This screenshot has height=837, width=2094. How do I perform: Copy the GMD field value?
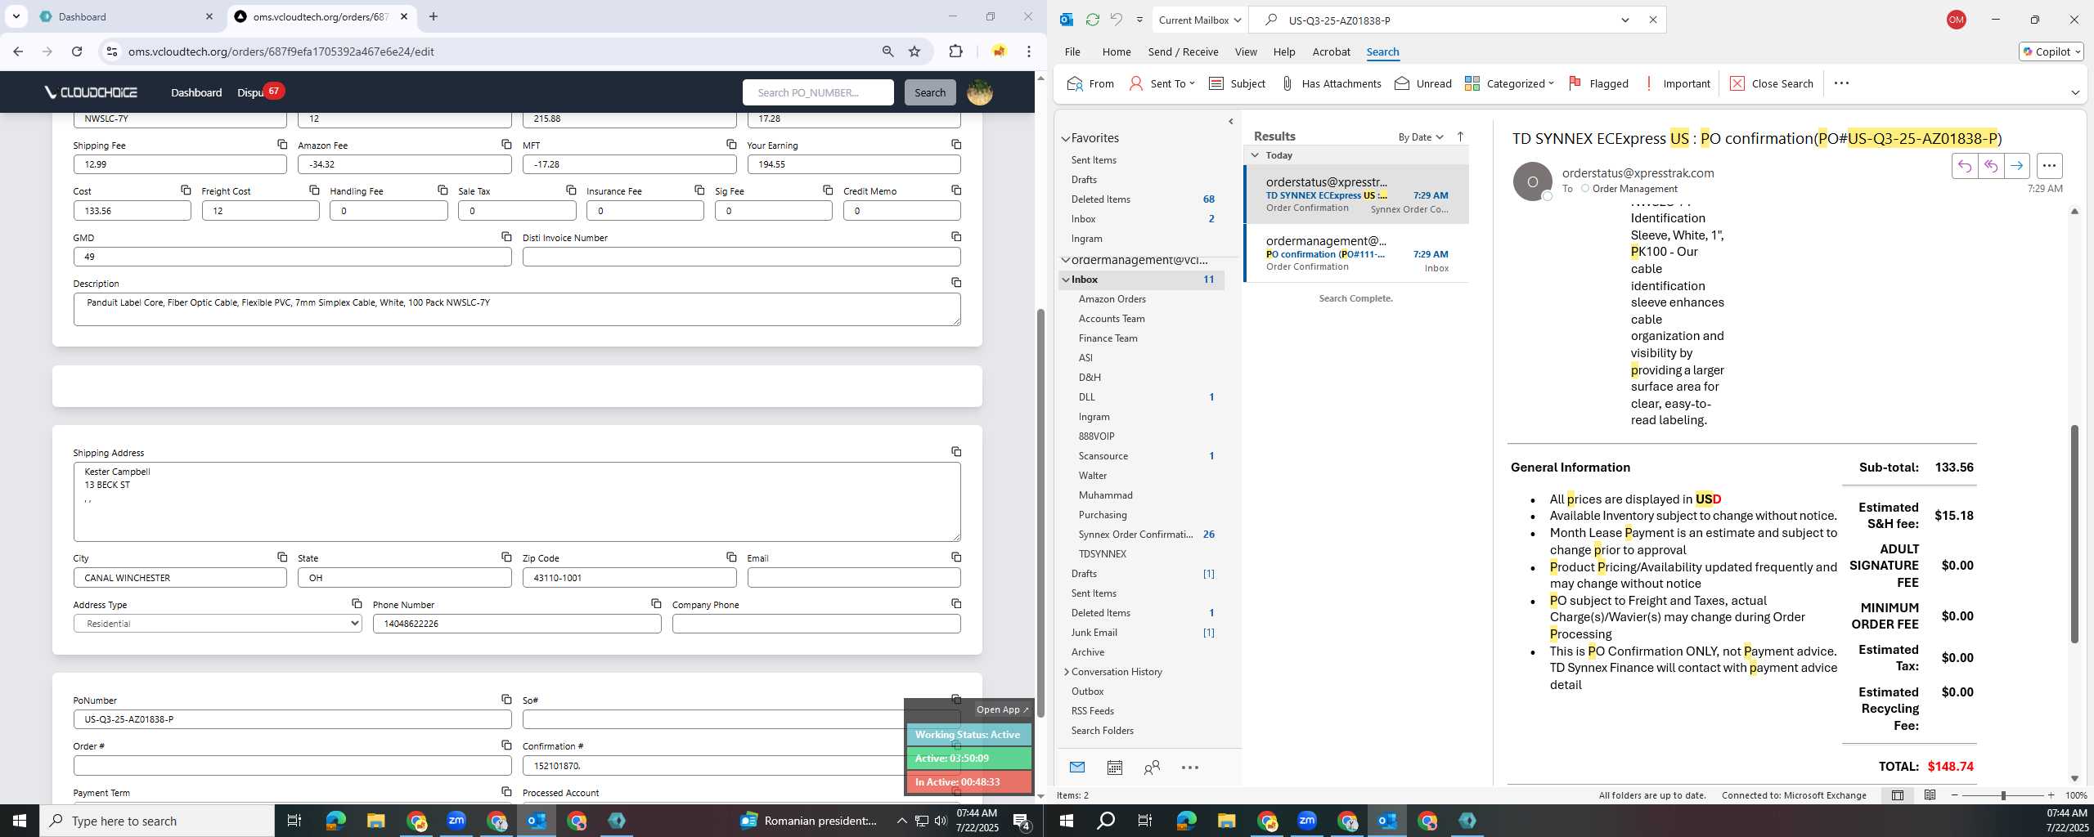click(506, 236)
